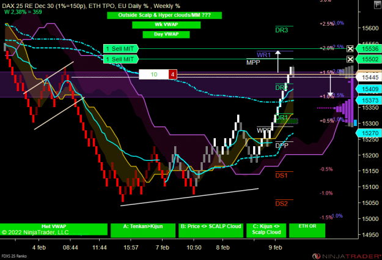
Task: Click the Wk VWAP green label
Action: pos(166,24)
